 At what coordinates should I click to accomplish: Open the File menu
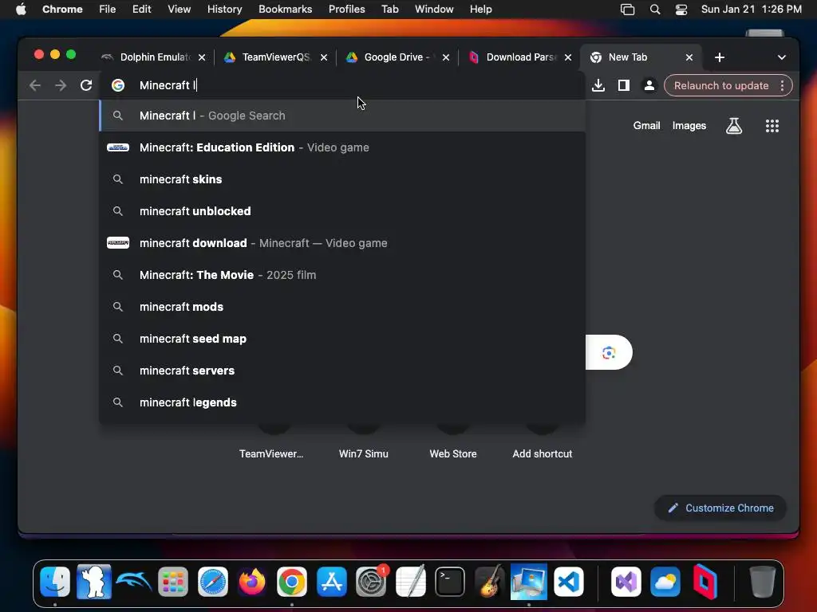point(108,10)
